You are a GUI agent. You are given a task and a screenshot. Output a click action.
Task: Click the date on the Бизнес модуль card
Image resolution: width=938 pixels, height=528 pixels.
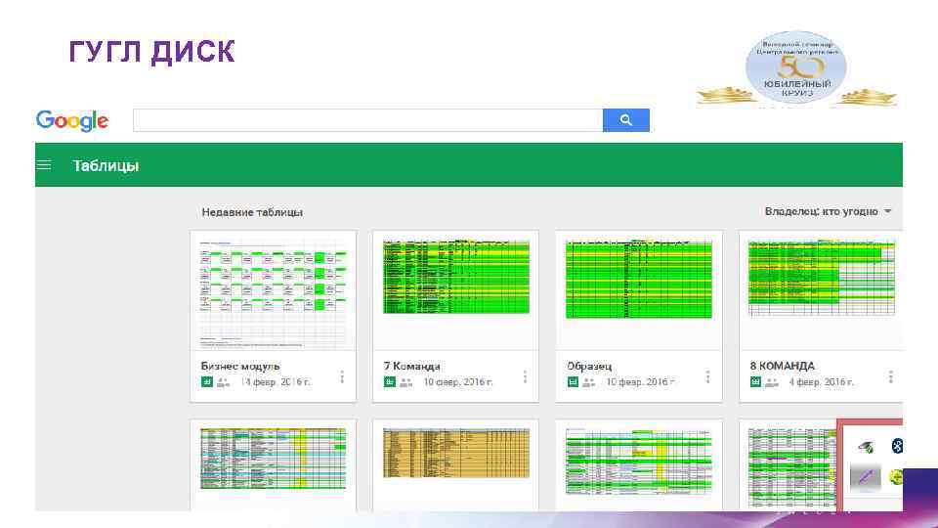click(276, 382)
